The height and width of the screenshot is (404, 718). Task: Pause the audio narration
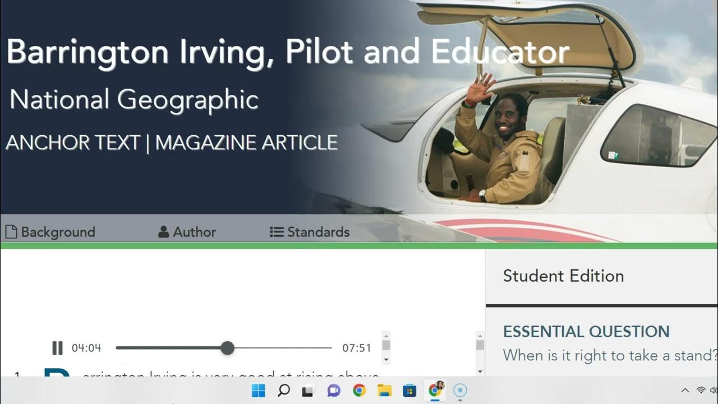coord(57,348)
